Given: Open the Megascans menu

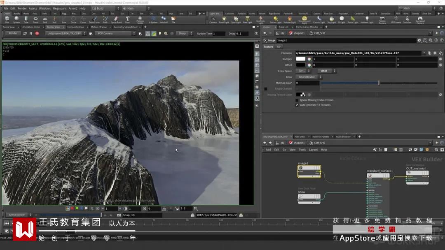Looking at the screenshot, I should (x=59, y=8).
